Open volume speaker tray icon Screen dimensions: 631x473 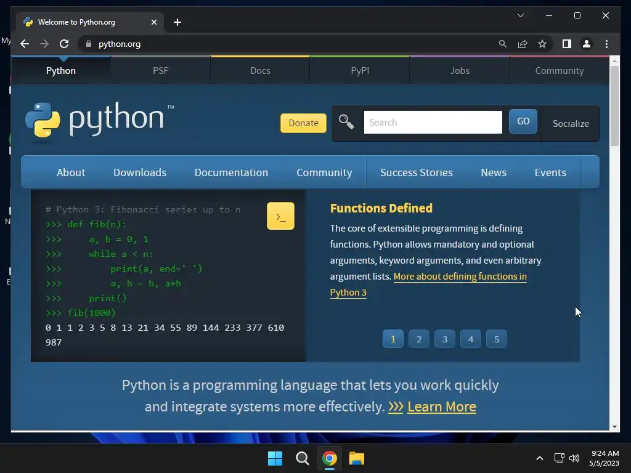(574, 458)
